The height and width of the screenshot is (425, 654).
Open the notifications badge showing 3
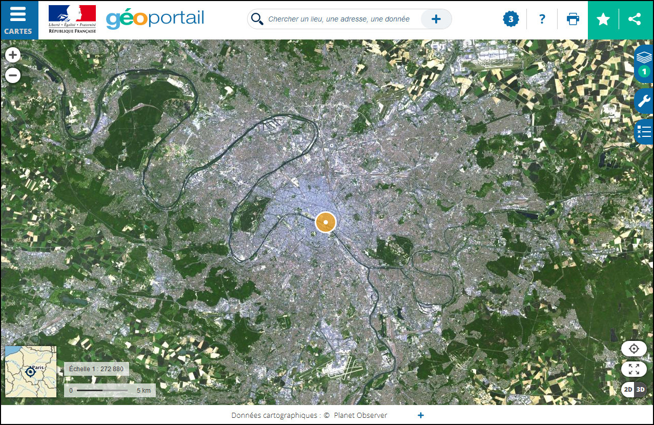(510, 19)
